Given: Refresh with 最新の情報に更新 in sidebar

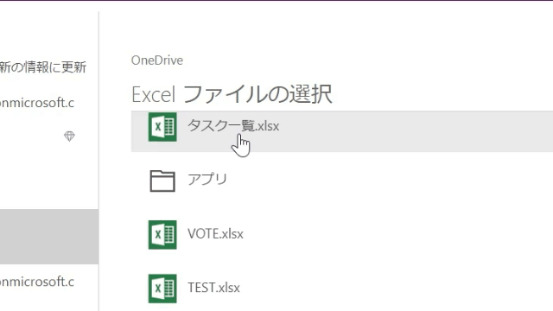Looking at the screenshot, I should 43,67.
